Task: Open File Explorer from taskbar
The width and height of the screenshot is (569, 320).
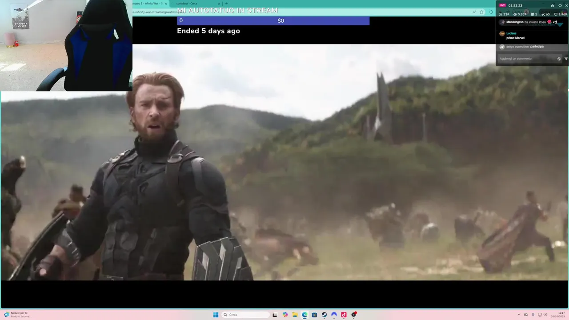Action: tap(295, 315)
